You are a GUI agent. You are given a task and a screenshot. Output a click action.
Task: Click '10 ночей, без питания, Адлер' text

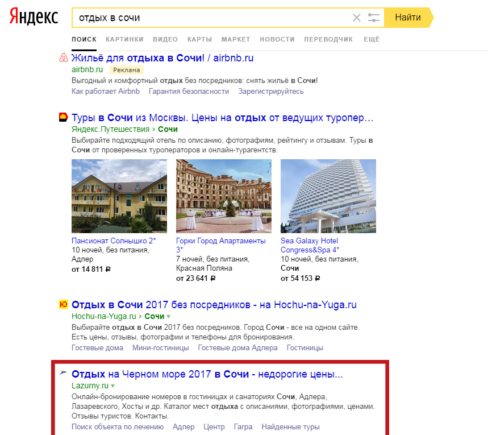point(110,255)
